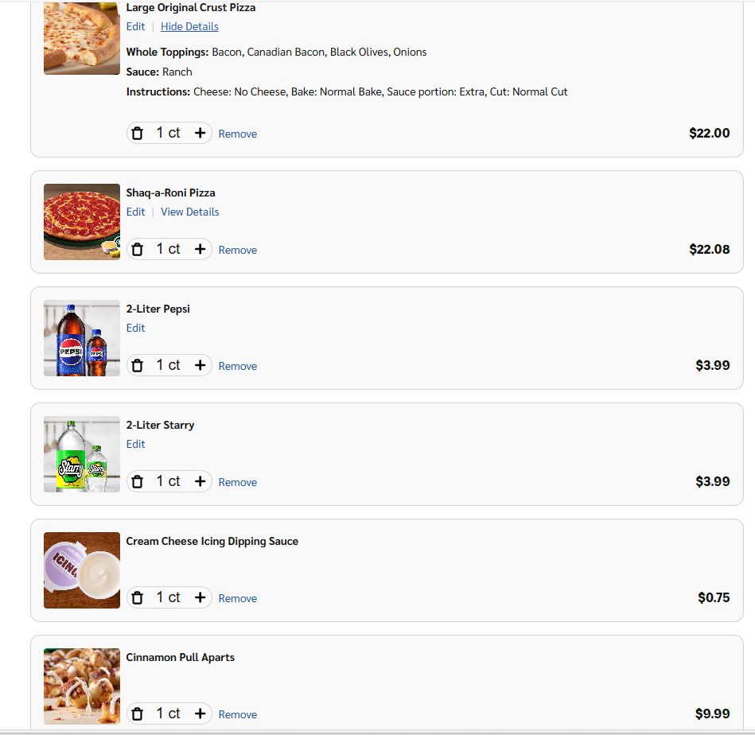Click the Shaq-a-Roni Pizza product image

(x=82, y=222)
